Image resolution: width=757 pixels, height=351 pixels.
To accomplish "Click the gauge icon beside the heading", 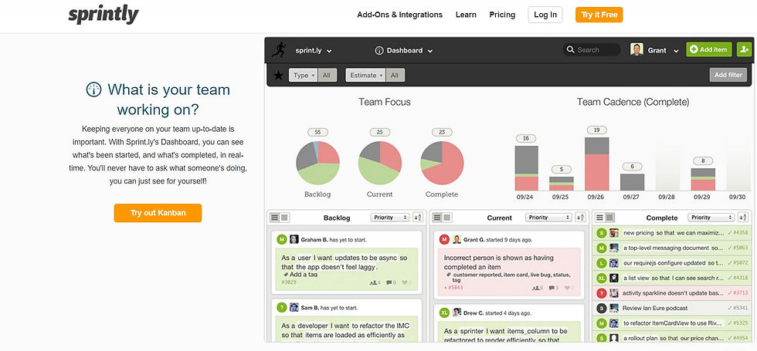I will (x=93, y=89).
